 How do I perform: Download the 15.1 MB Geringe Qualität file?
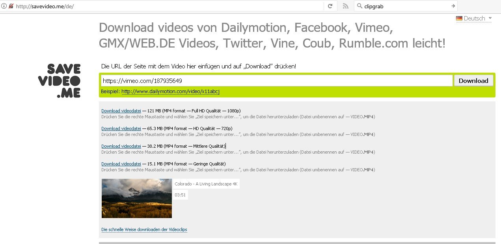pos(121,164)
